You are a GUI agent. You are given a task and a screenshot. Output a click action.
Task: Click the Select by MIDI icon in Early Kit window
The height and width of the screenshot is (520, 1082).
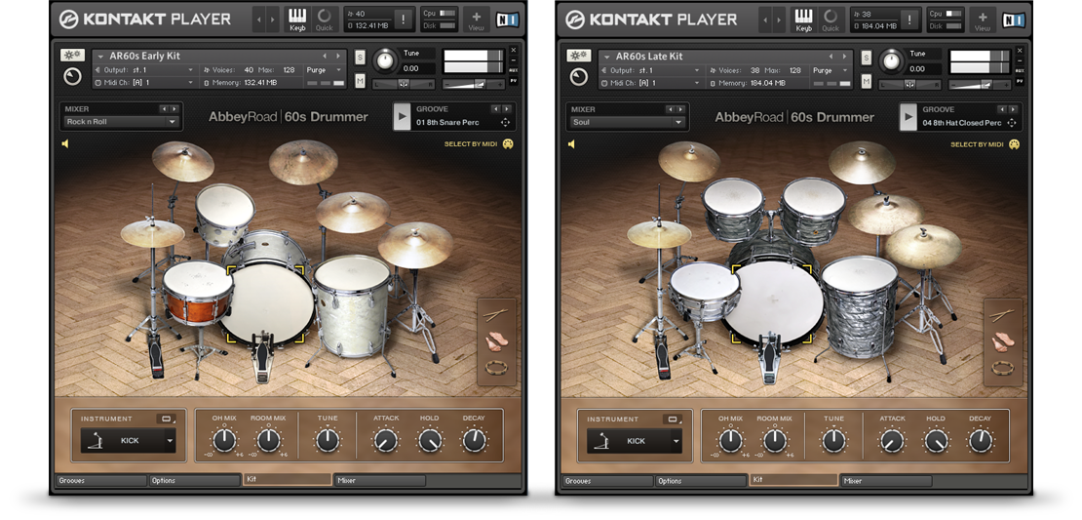pyautogui.click(x=509, y=144)
